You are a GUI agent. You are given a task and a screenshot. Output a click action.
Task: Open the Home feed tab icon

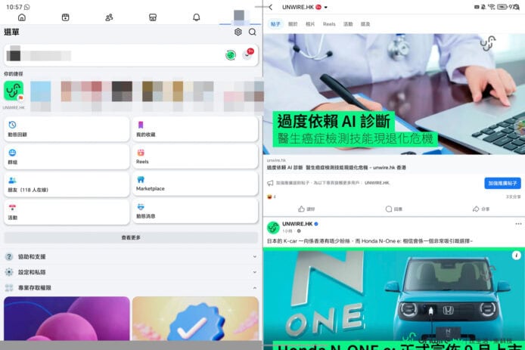21,17
